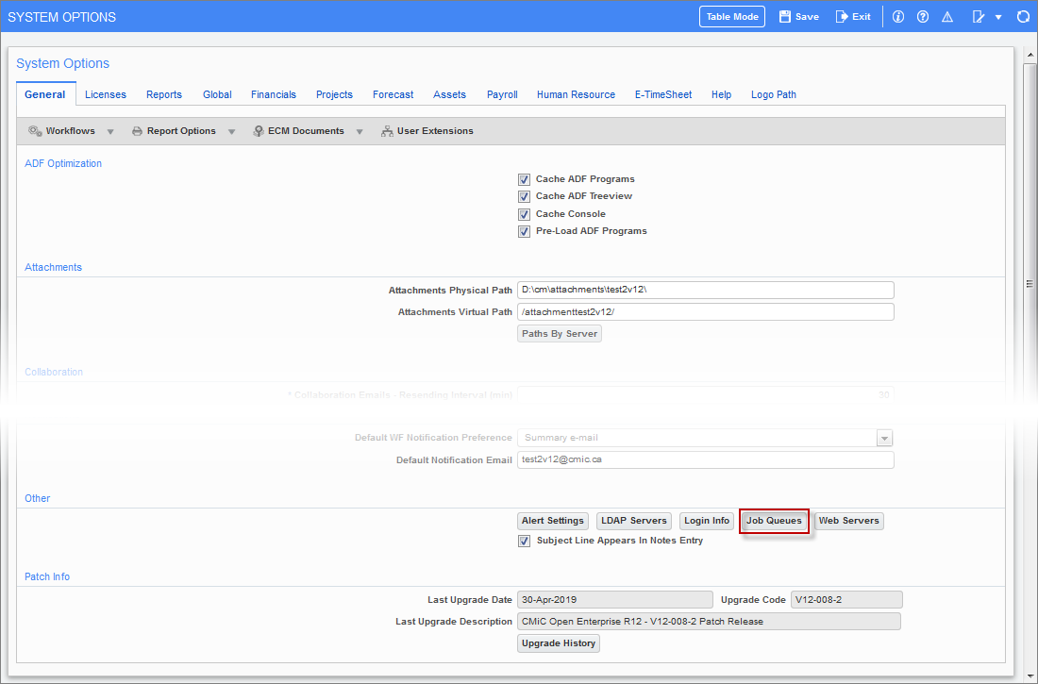Click the Exit door icon
The height and width of the screenshot is (684, 1038).
tap(842, 17)
